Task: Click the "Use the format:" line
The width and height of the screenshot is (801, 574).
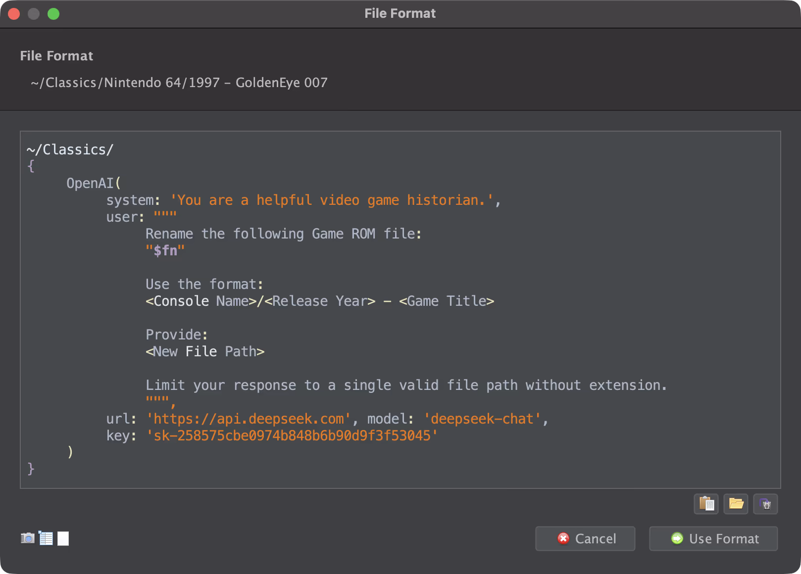Action: point(204,284)
